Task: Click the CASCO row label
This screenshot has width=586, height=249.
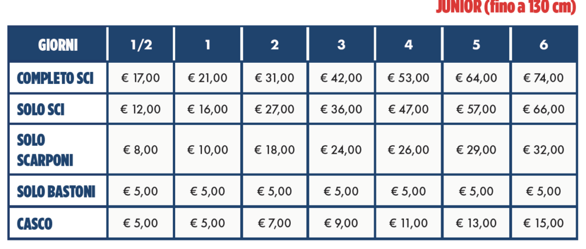Action: [x=35, y=223]
